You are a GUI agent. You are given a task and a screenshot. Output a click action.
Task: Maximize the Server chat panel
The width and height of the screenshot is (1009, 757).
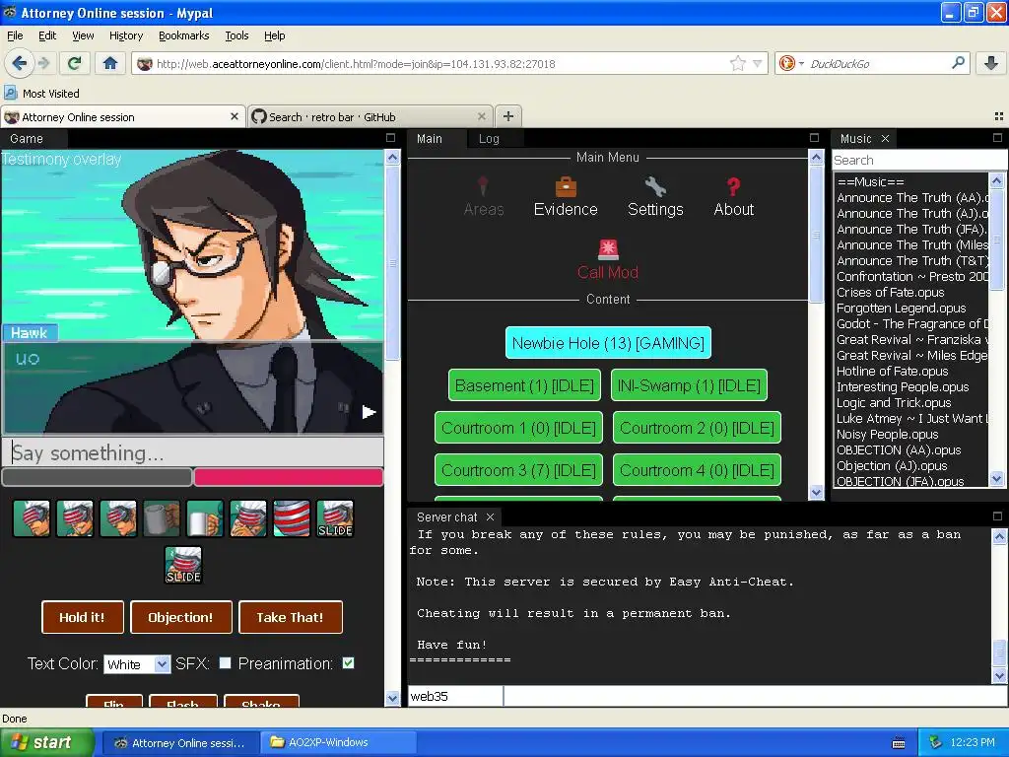[x=997, y=516]
